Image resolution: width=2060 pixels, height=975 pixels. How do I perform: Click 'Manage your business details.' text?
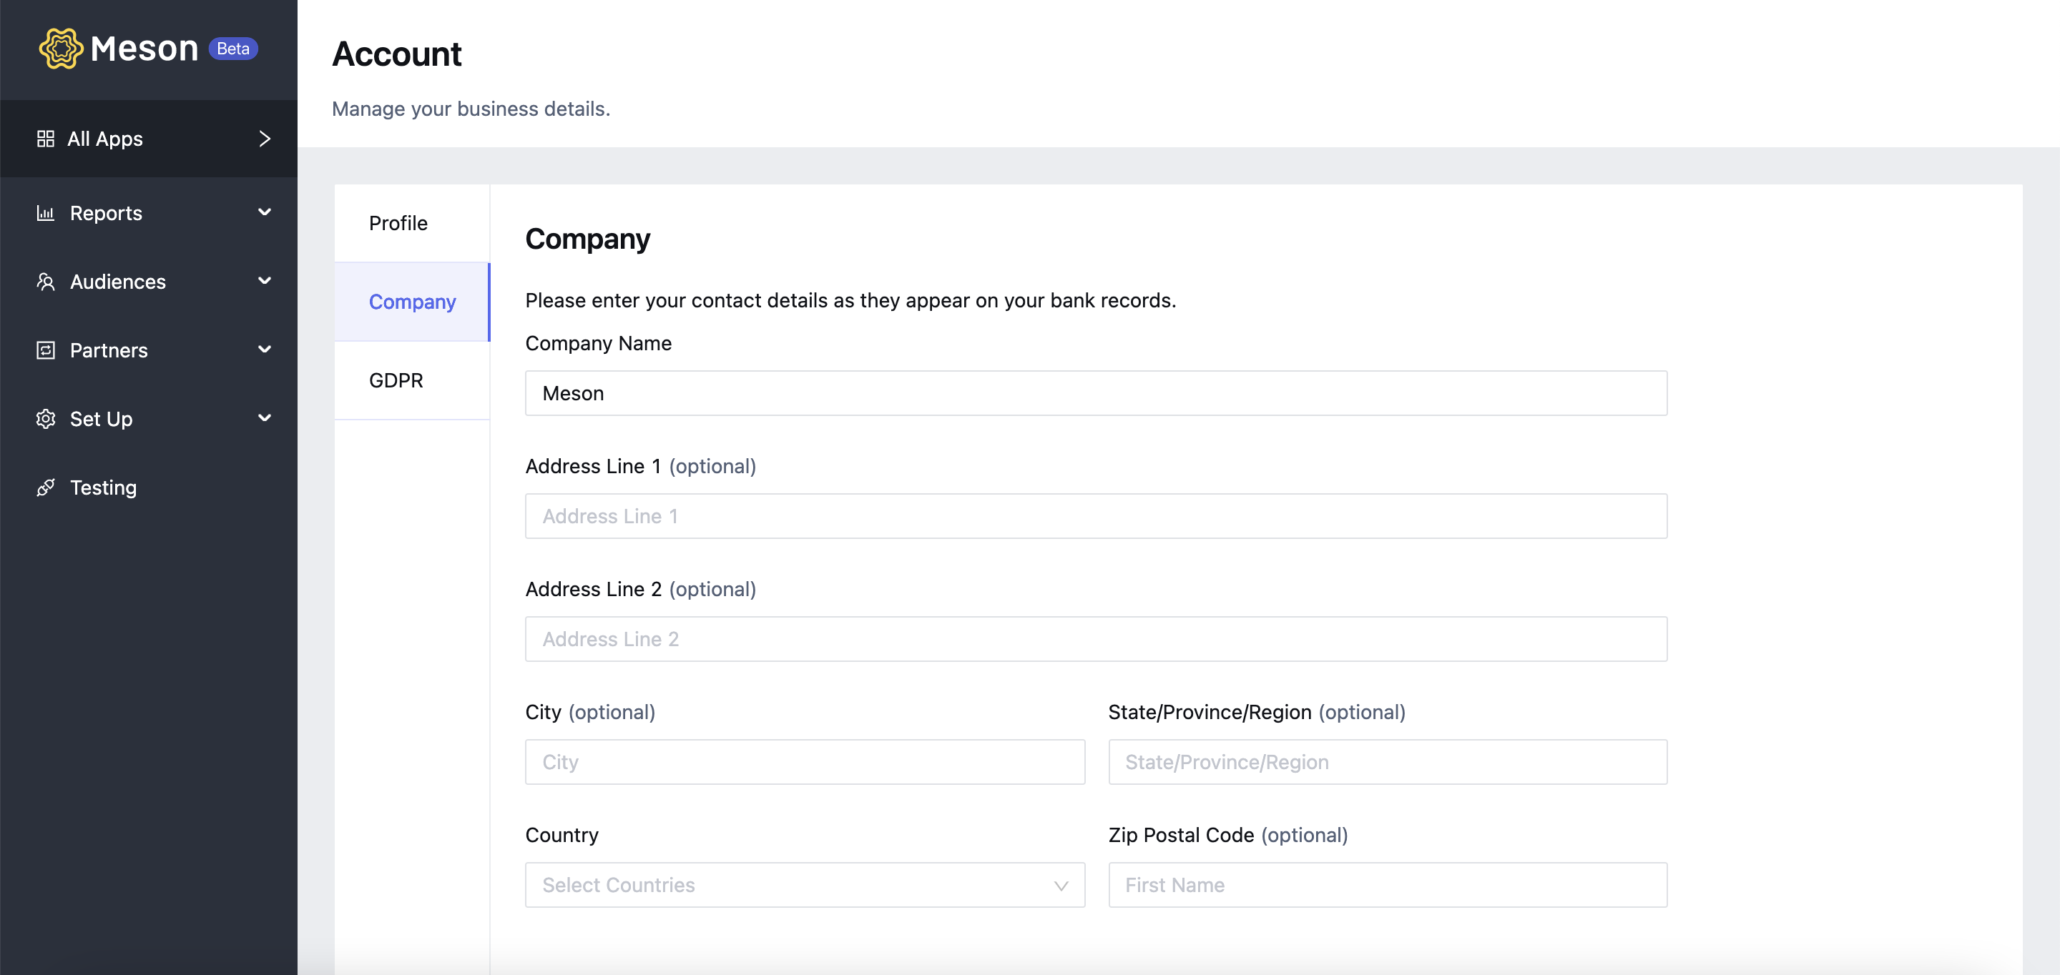pos(471,109)
